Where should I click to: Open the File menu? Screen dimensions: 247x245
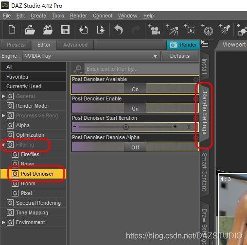point(7,16)
